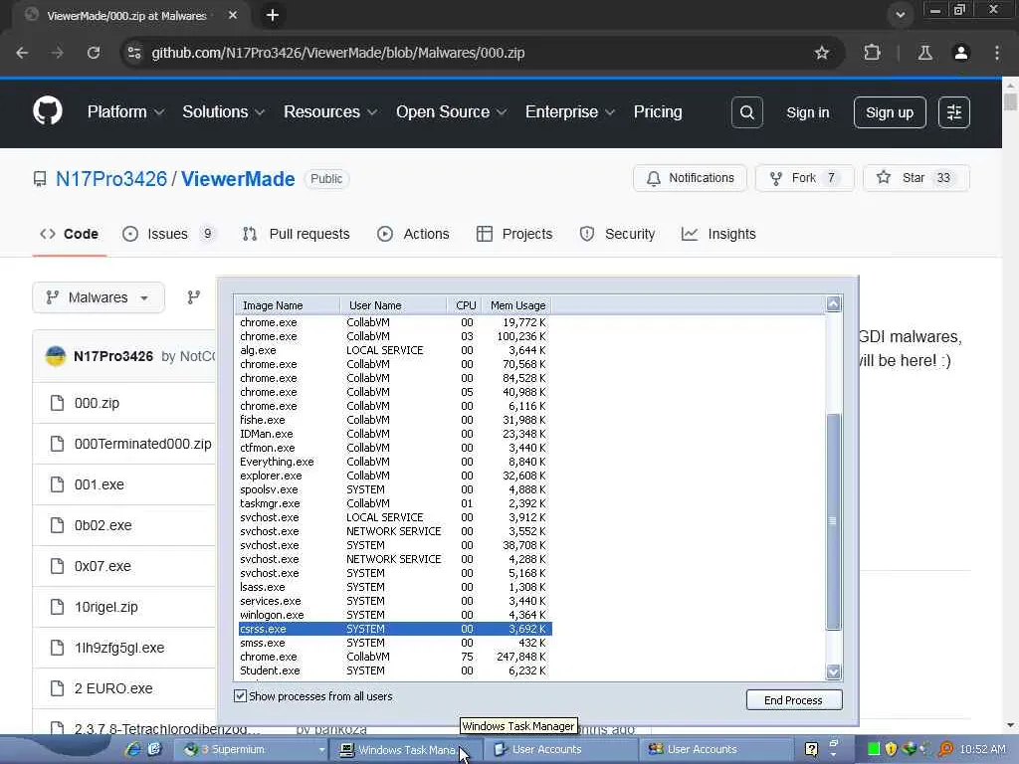This screenshot has width=1019, height=764.
Task: Open the browser three-dot menu
Action: point(997,53)
